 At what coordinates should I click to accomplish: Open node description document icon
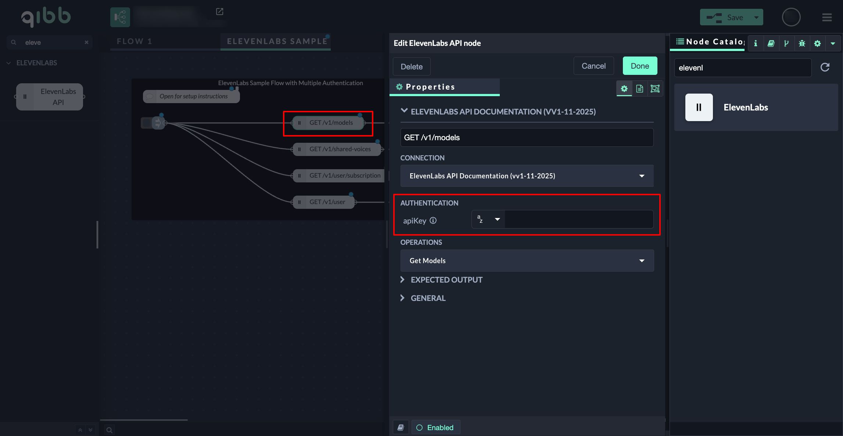pos(639,88)
